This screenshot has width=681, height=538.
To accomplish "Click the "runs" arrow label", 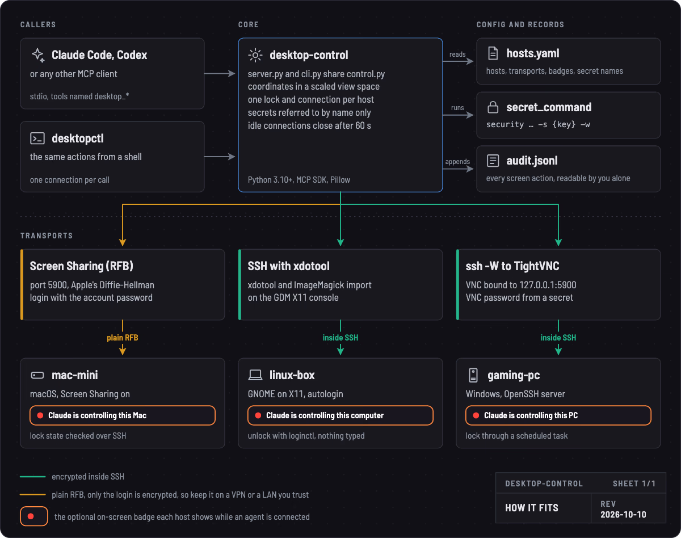I will [x=457, y=108].
